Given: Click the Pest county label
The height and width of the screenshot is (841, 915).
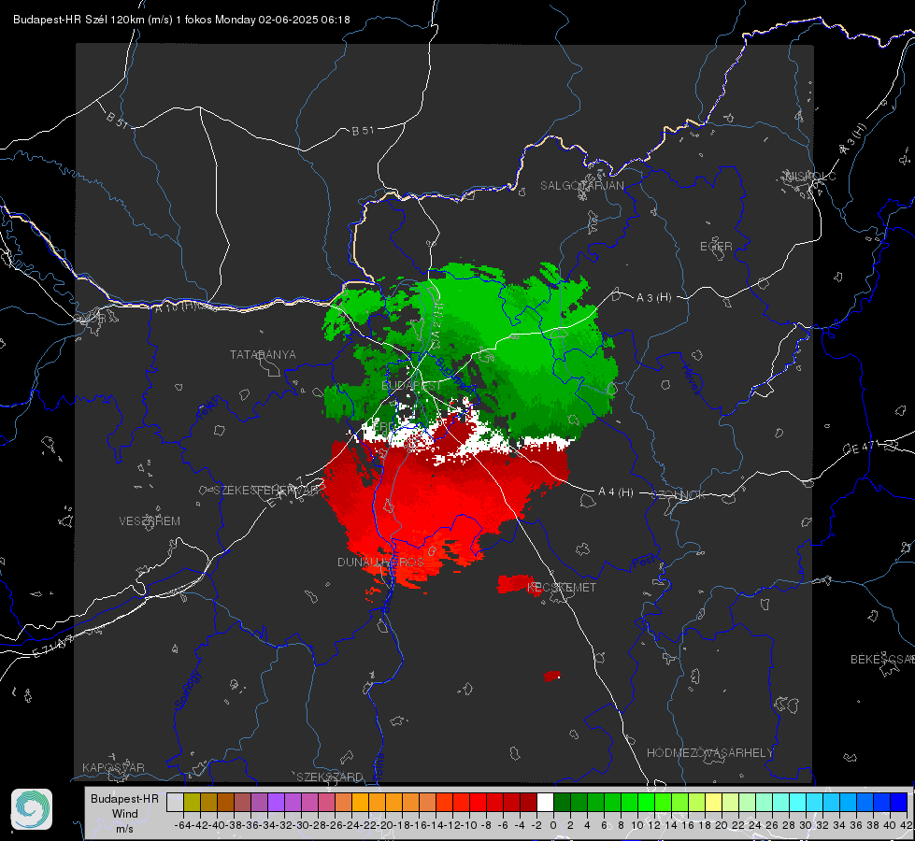Looking at the screenshot, I should pyautogui.click(x=643, y=563).
